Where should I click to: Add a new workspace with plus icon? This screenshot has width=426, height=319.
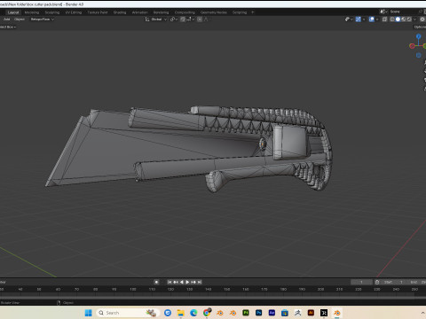pos(253,12)
